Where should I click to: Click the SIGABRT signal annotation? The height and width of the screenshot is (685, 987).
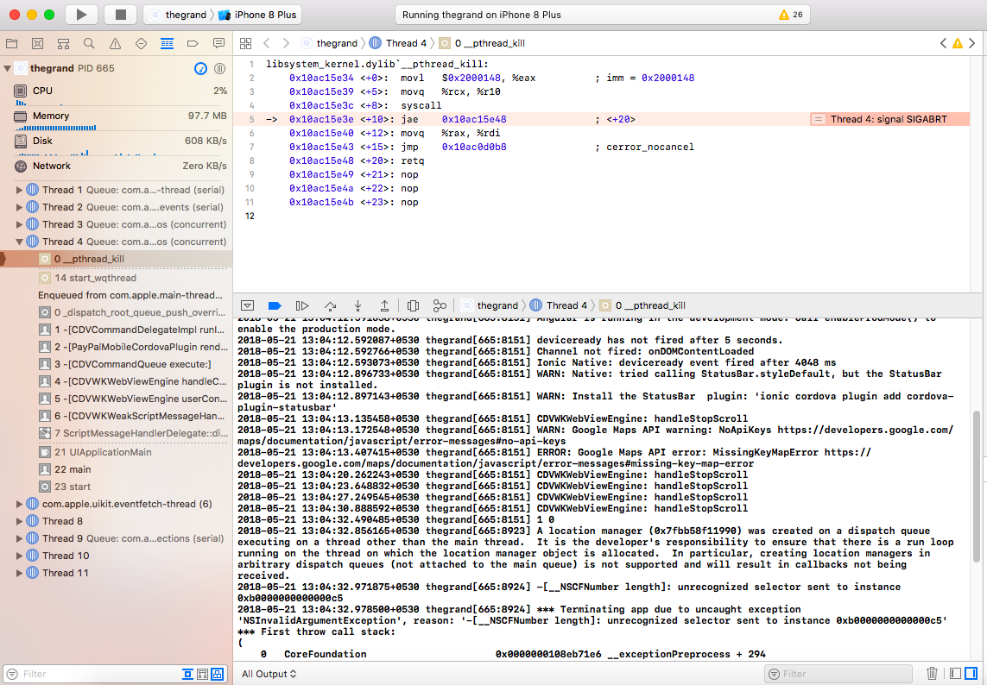(889, 120)
